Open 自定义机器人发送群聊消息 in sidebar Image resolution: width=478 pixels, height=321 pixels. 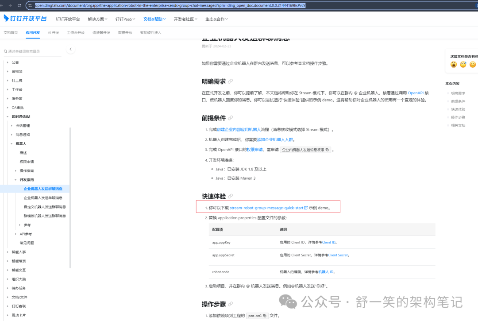[45, 207]
